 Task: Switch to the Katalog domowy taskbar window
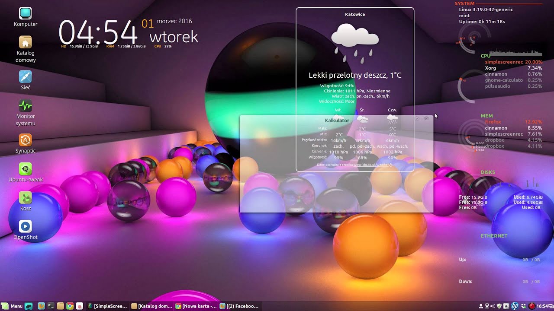pyautogui.click(x=151, y=306)
